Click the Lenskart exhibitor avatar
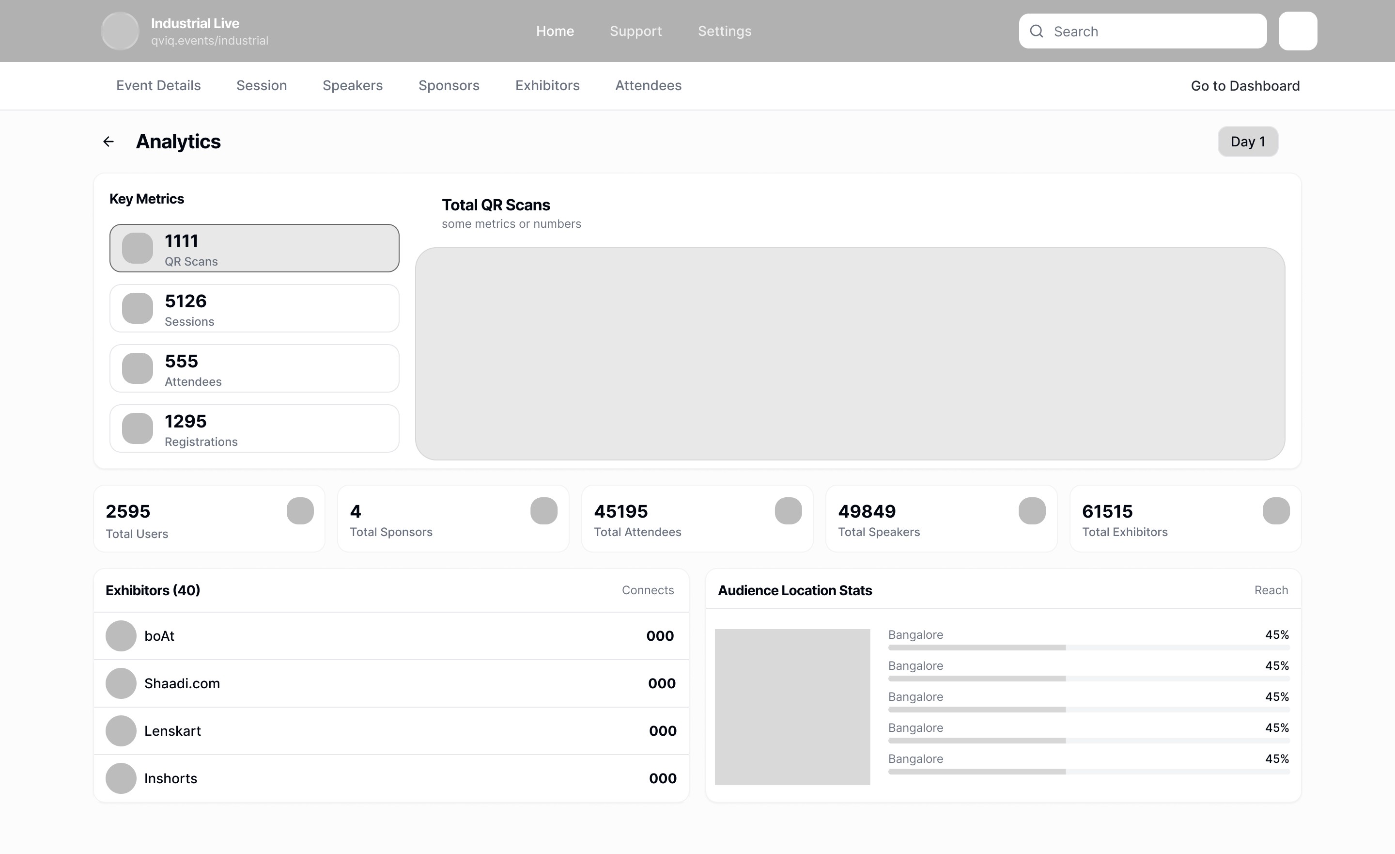The image size is (1395, 854). 121,731
